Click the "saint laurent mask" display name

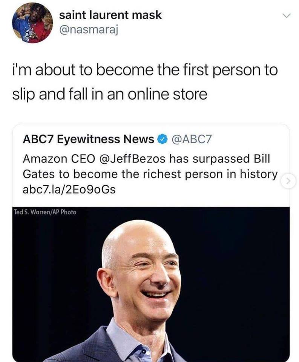(x=110, y=15)
